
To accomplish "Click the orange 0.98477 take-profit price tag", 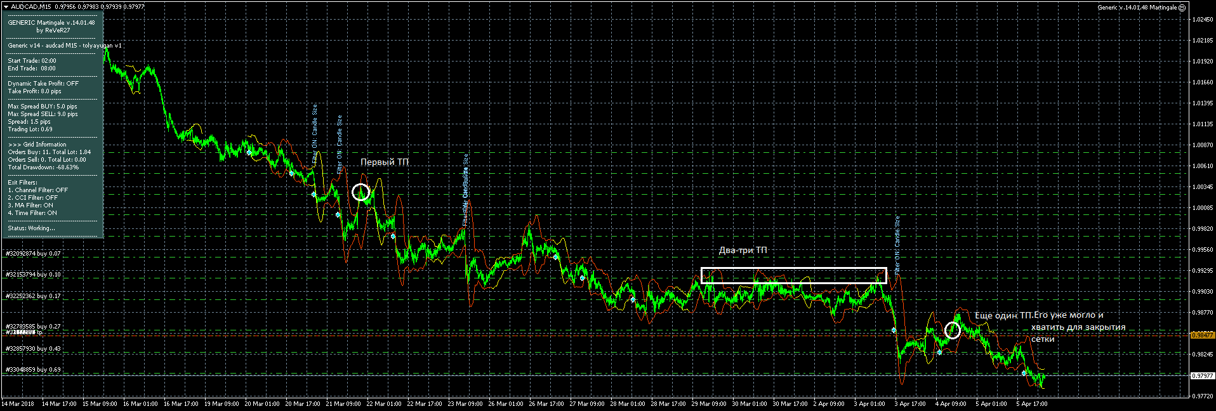I will (1202, 335).
